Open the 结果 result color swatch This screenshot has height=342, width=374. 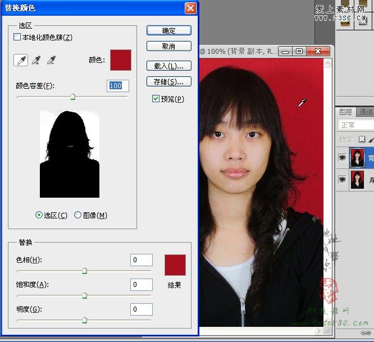coord(175,265)
